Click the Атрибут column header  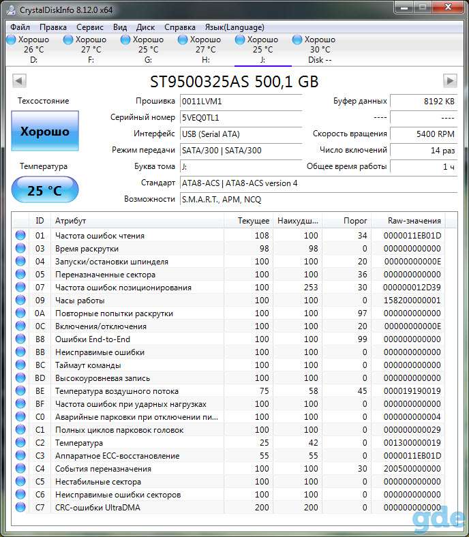pyautogui.click(x=137, y=221)
